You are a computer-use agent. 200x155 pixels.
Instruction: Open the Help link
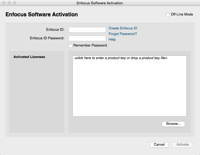[x=112, y=40]
